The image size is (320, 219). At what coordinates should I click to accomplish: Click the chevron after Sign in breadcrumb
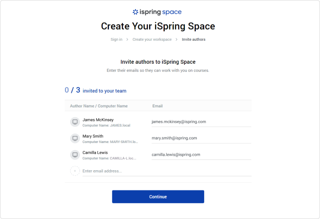(127, 39)
